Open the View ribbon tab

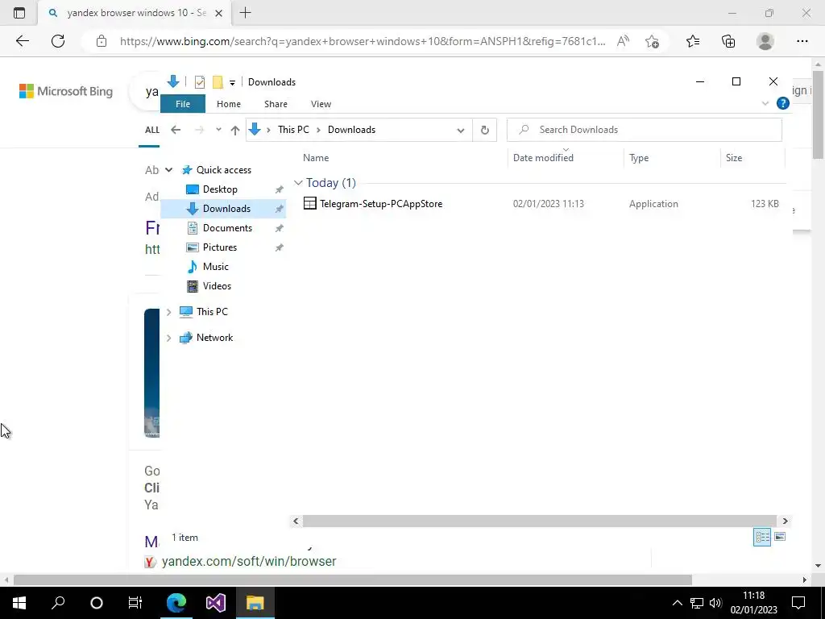click(x=321, y=104)
